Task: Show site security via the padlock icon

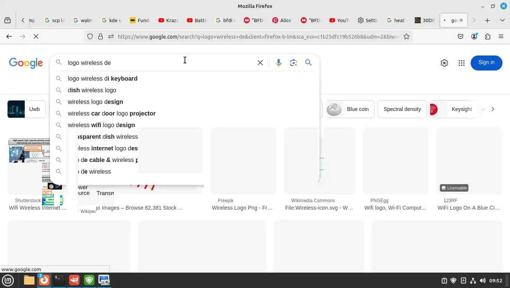Action: [100, 36]
